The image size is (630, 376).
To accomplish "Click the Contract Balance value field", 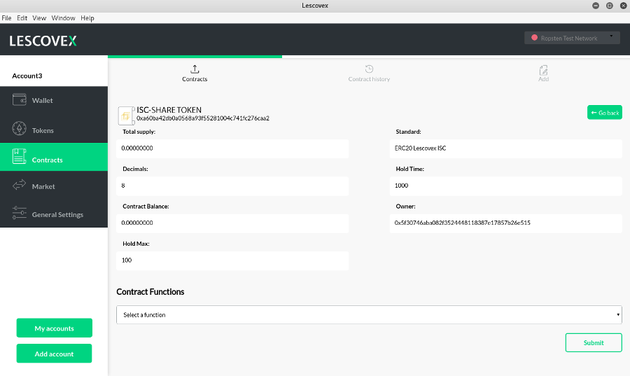I will tap(232, 223).
